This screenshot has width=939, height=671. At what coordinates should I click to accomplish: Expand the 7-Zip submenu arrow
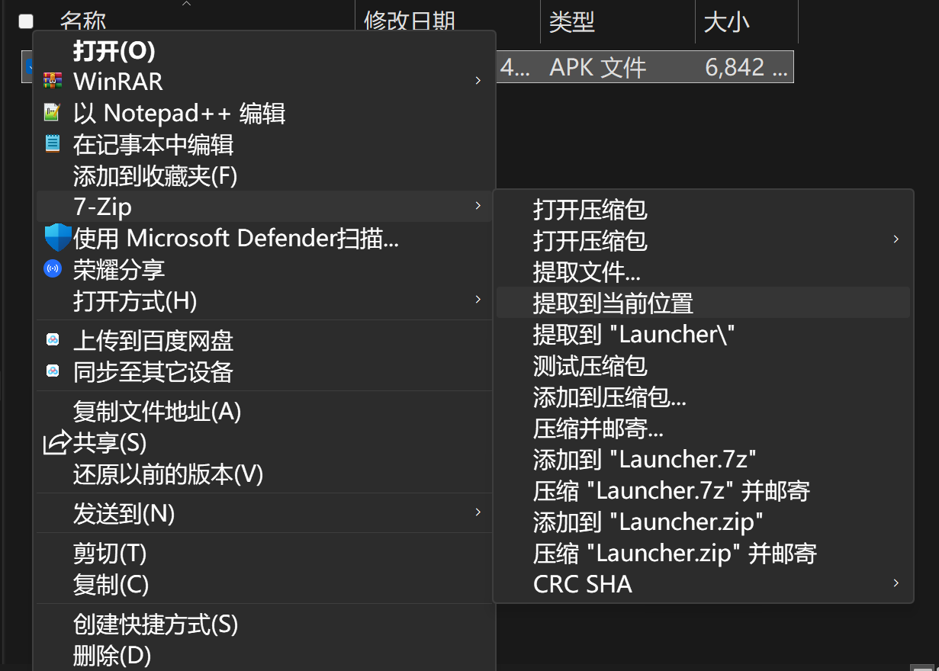pyautogui.click(x=478, y=206)
